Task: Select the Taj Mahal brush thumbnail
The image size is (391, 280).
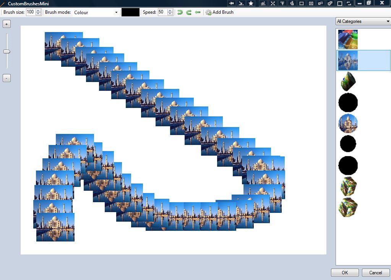Action: [x=347, y=60]
